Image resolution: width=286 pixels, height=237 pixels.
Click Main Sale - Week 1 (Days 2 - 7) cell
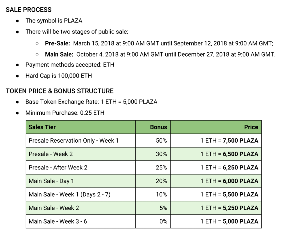(x=70, y=194)
